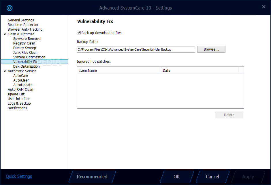The height and width of the screenshot is (185, 271).
Task: Sort by Date column header
Action: pyautogui.click(x=200, y=70)
